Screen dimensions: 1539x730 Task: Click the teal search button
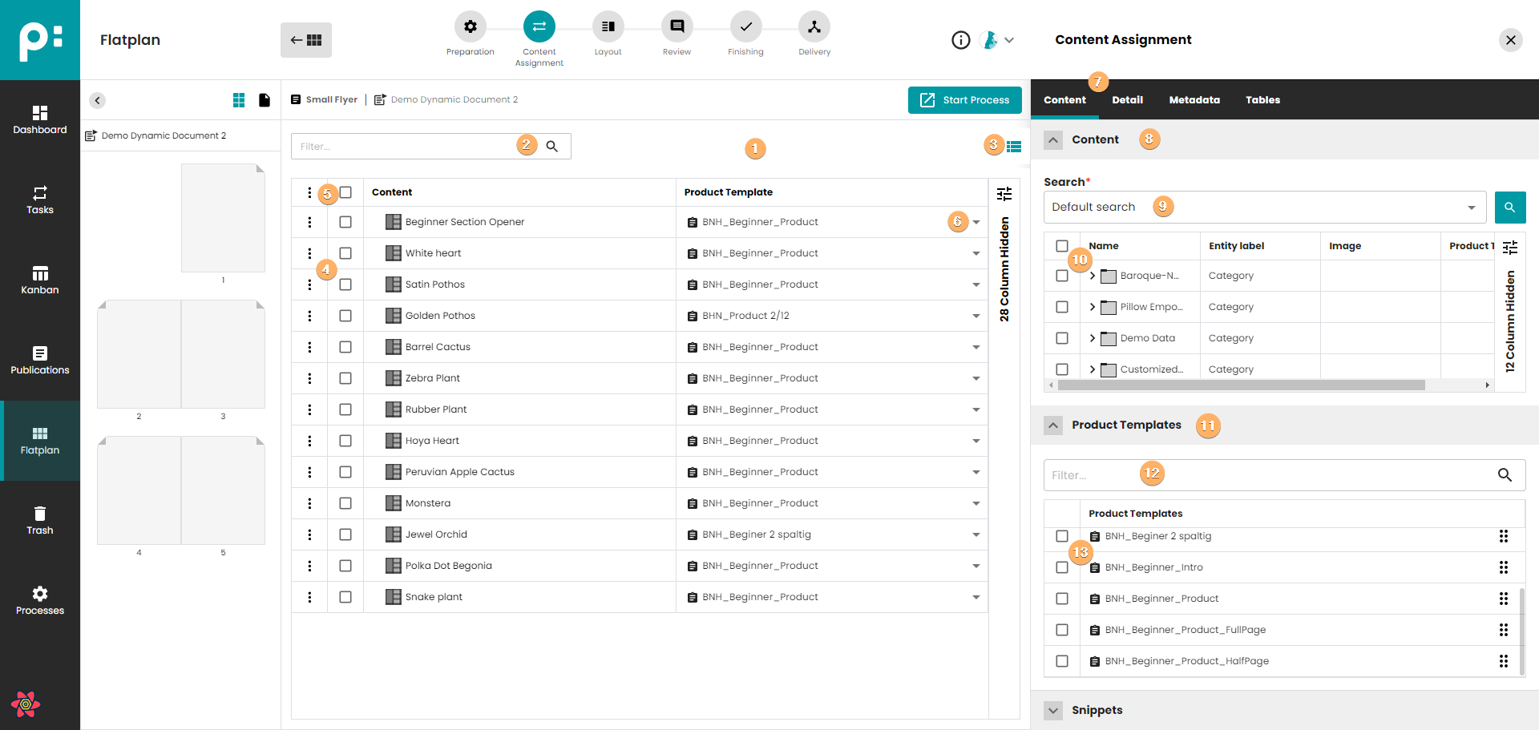(x=1509, y=208)
